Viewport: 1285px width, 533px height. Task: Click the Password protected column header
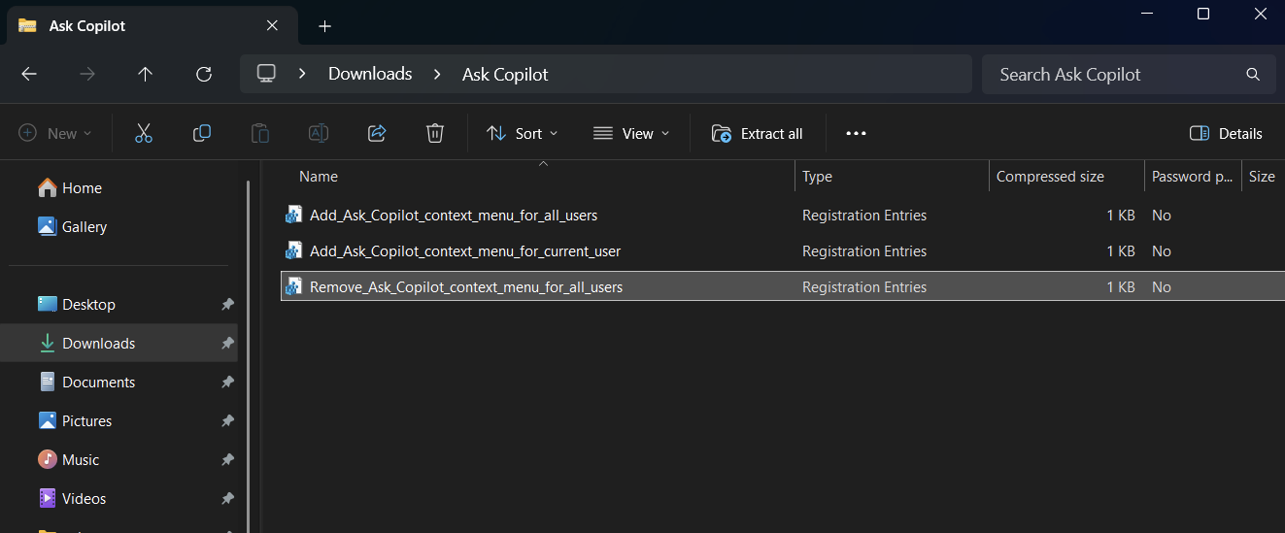tap(1193, 177)
